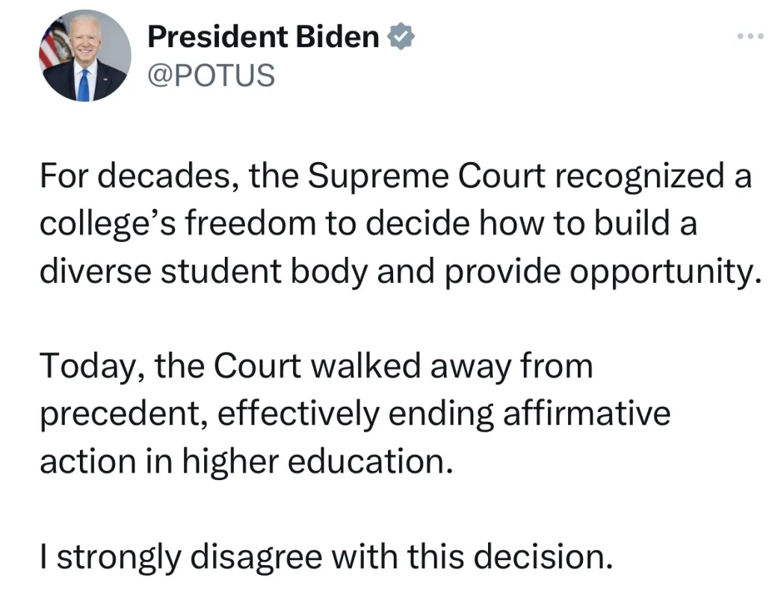Click the @POTUS profile avatar photo
775x604 pixels.
click(x=84, y=56)
